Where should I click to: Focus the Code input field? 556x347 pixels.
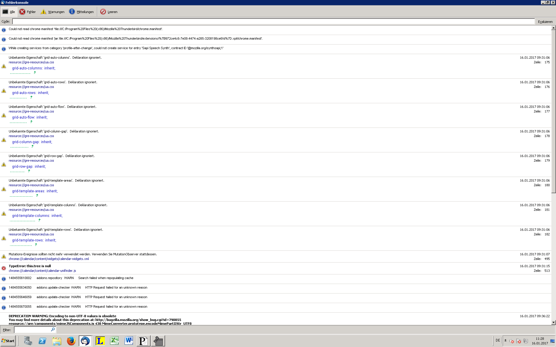pos(273,22)
